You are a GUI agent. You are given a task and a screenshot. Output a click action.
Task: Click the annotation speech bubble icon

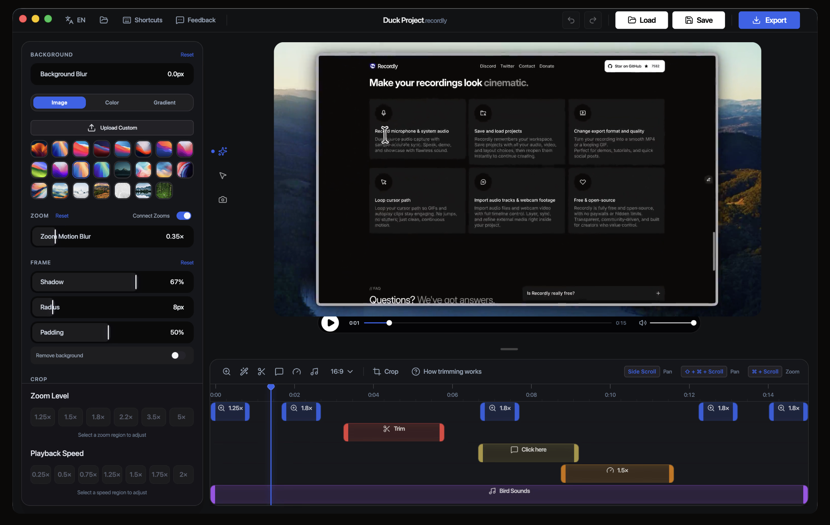coord(279,372)
